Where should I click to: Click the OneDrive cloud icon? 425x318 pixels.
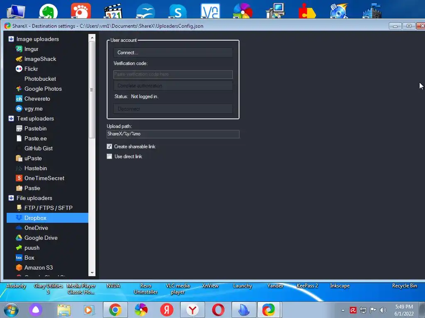(19, 228)
